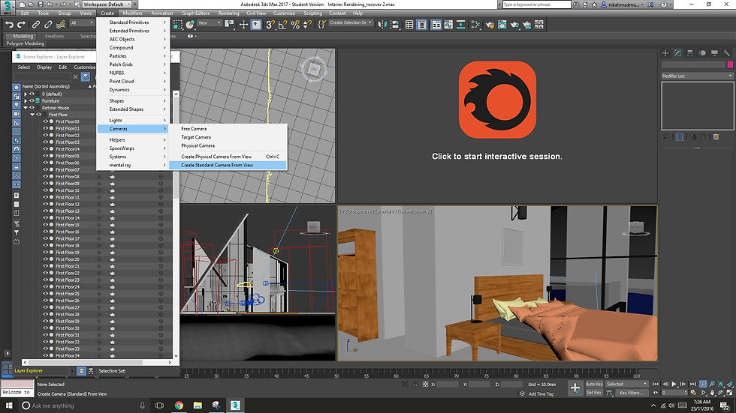Screen dimensions: 736x413
Task: Open the Modifiers menu
Action: pos(132,13)
